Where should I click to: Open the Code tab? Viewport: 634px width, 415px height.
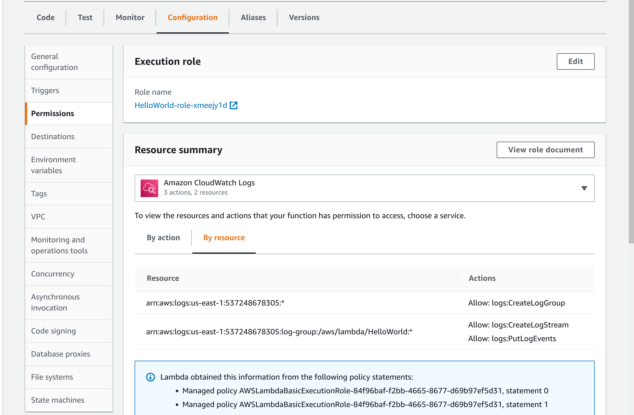46,18
